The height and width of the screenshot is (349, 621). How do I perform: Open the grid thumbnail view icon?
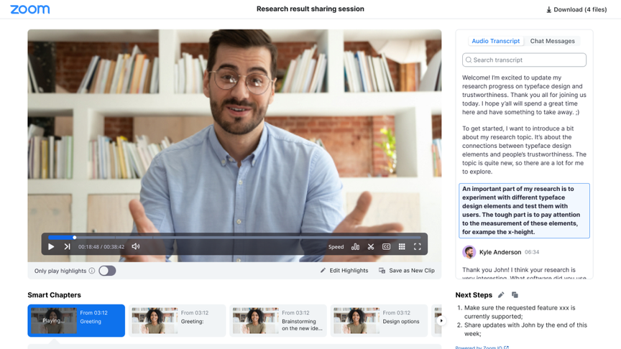(x=402, y=246)
